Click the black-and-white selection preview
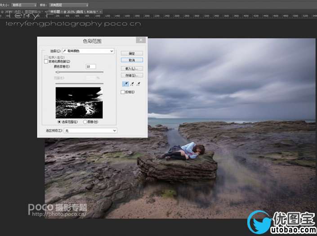The image size is (317, 236). pos(79,102)
